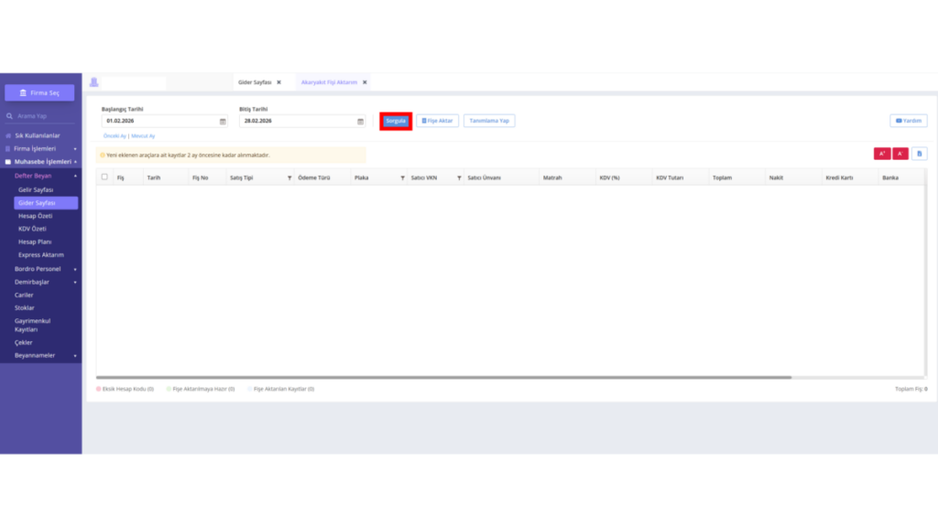Open the end date calendar picker icon
Image resolution: width=938 pixels, height=527 pixels.
tap(360, 122)
